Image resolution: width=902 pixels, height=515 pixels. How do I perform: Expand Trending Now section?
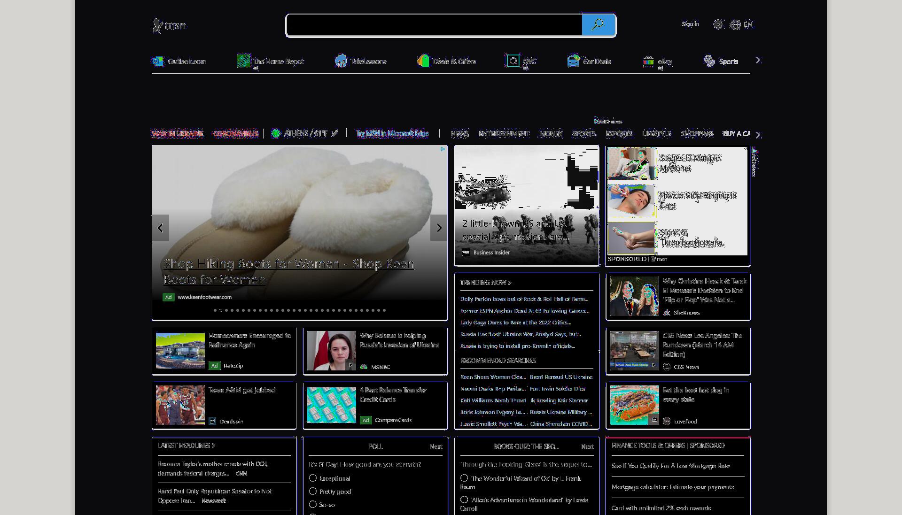click(486, 283)
